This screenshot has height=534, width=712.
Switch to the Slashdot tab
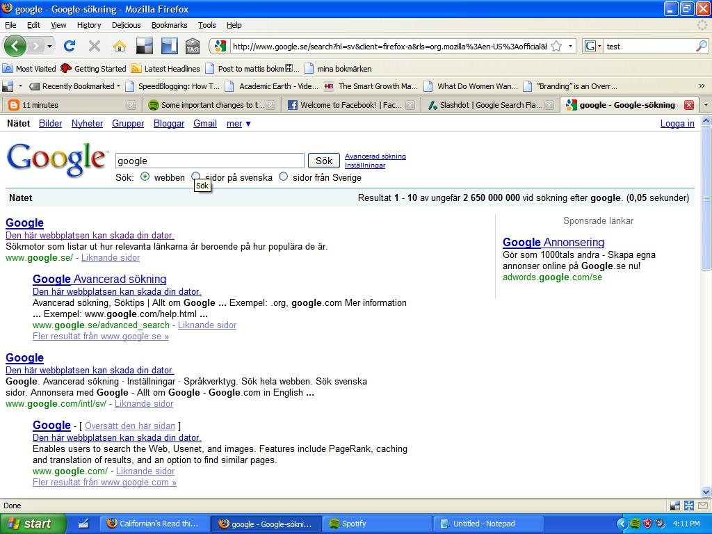[490, 105]
